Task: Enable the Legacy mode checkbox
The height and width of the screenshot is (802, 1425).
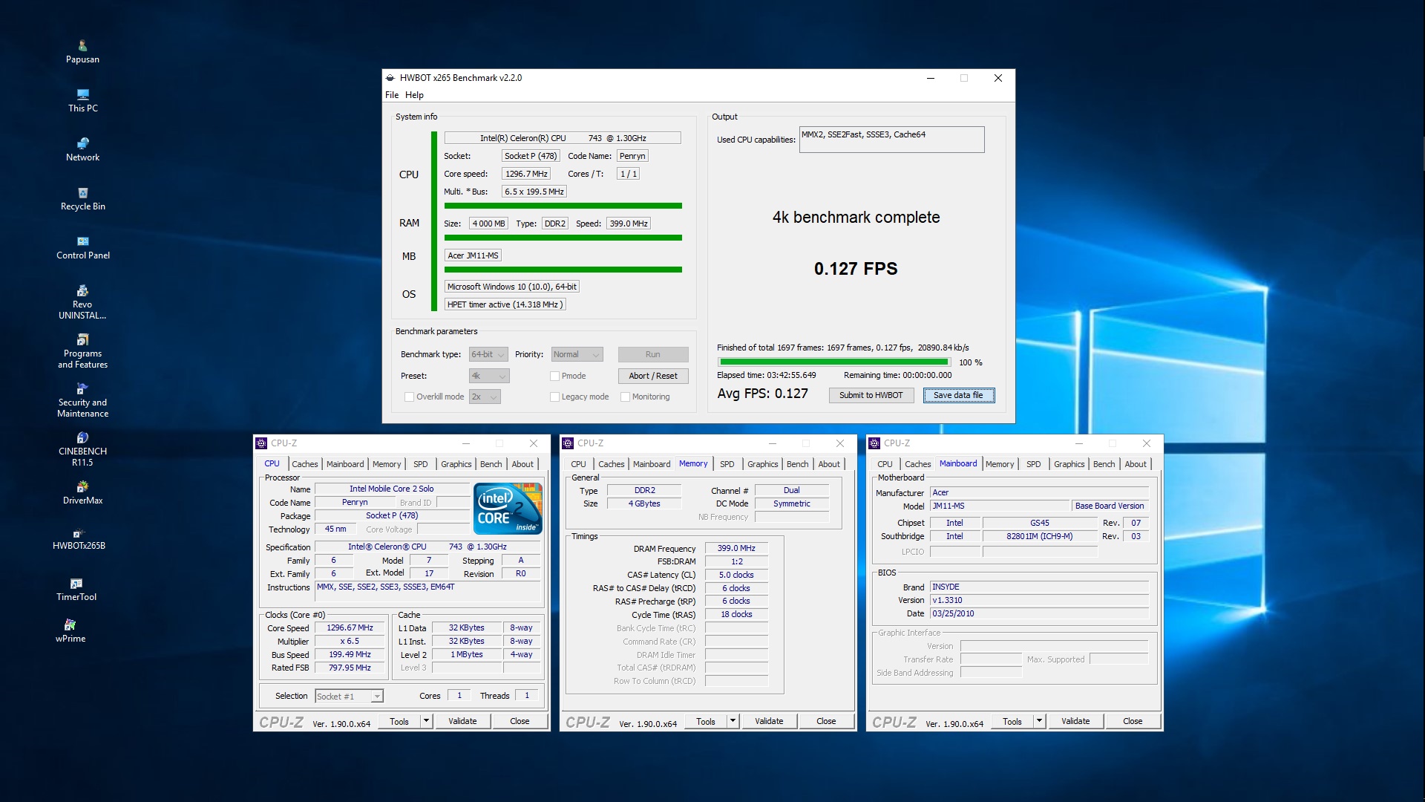Action: (554, 397)
